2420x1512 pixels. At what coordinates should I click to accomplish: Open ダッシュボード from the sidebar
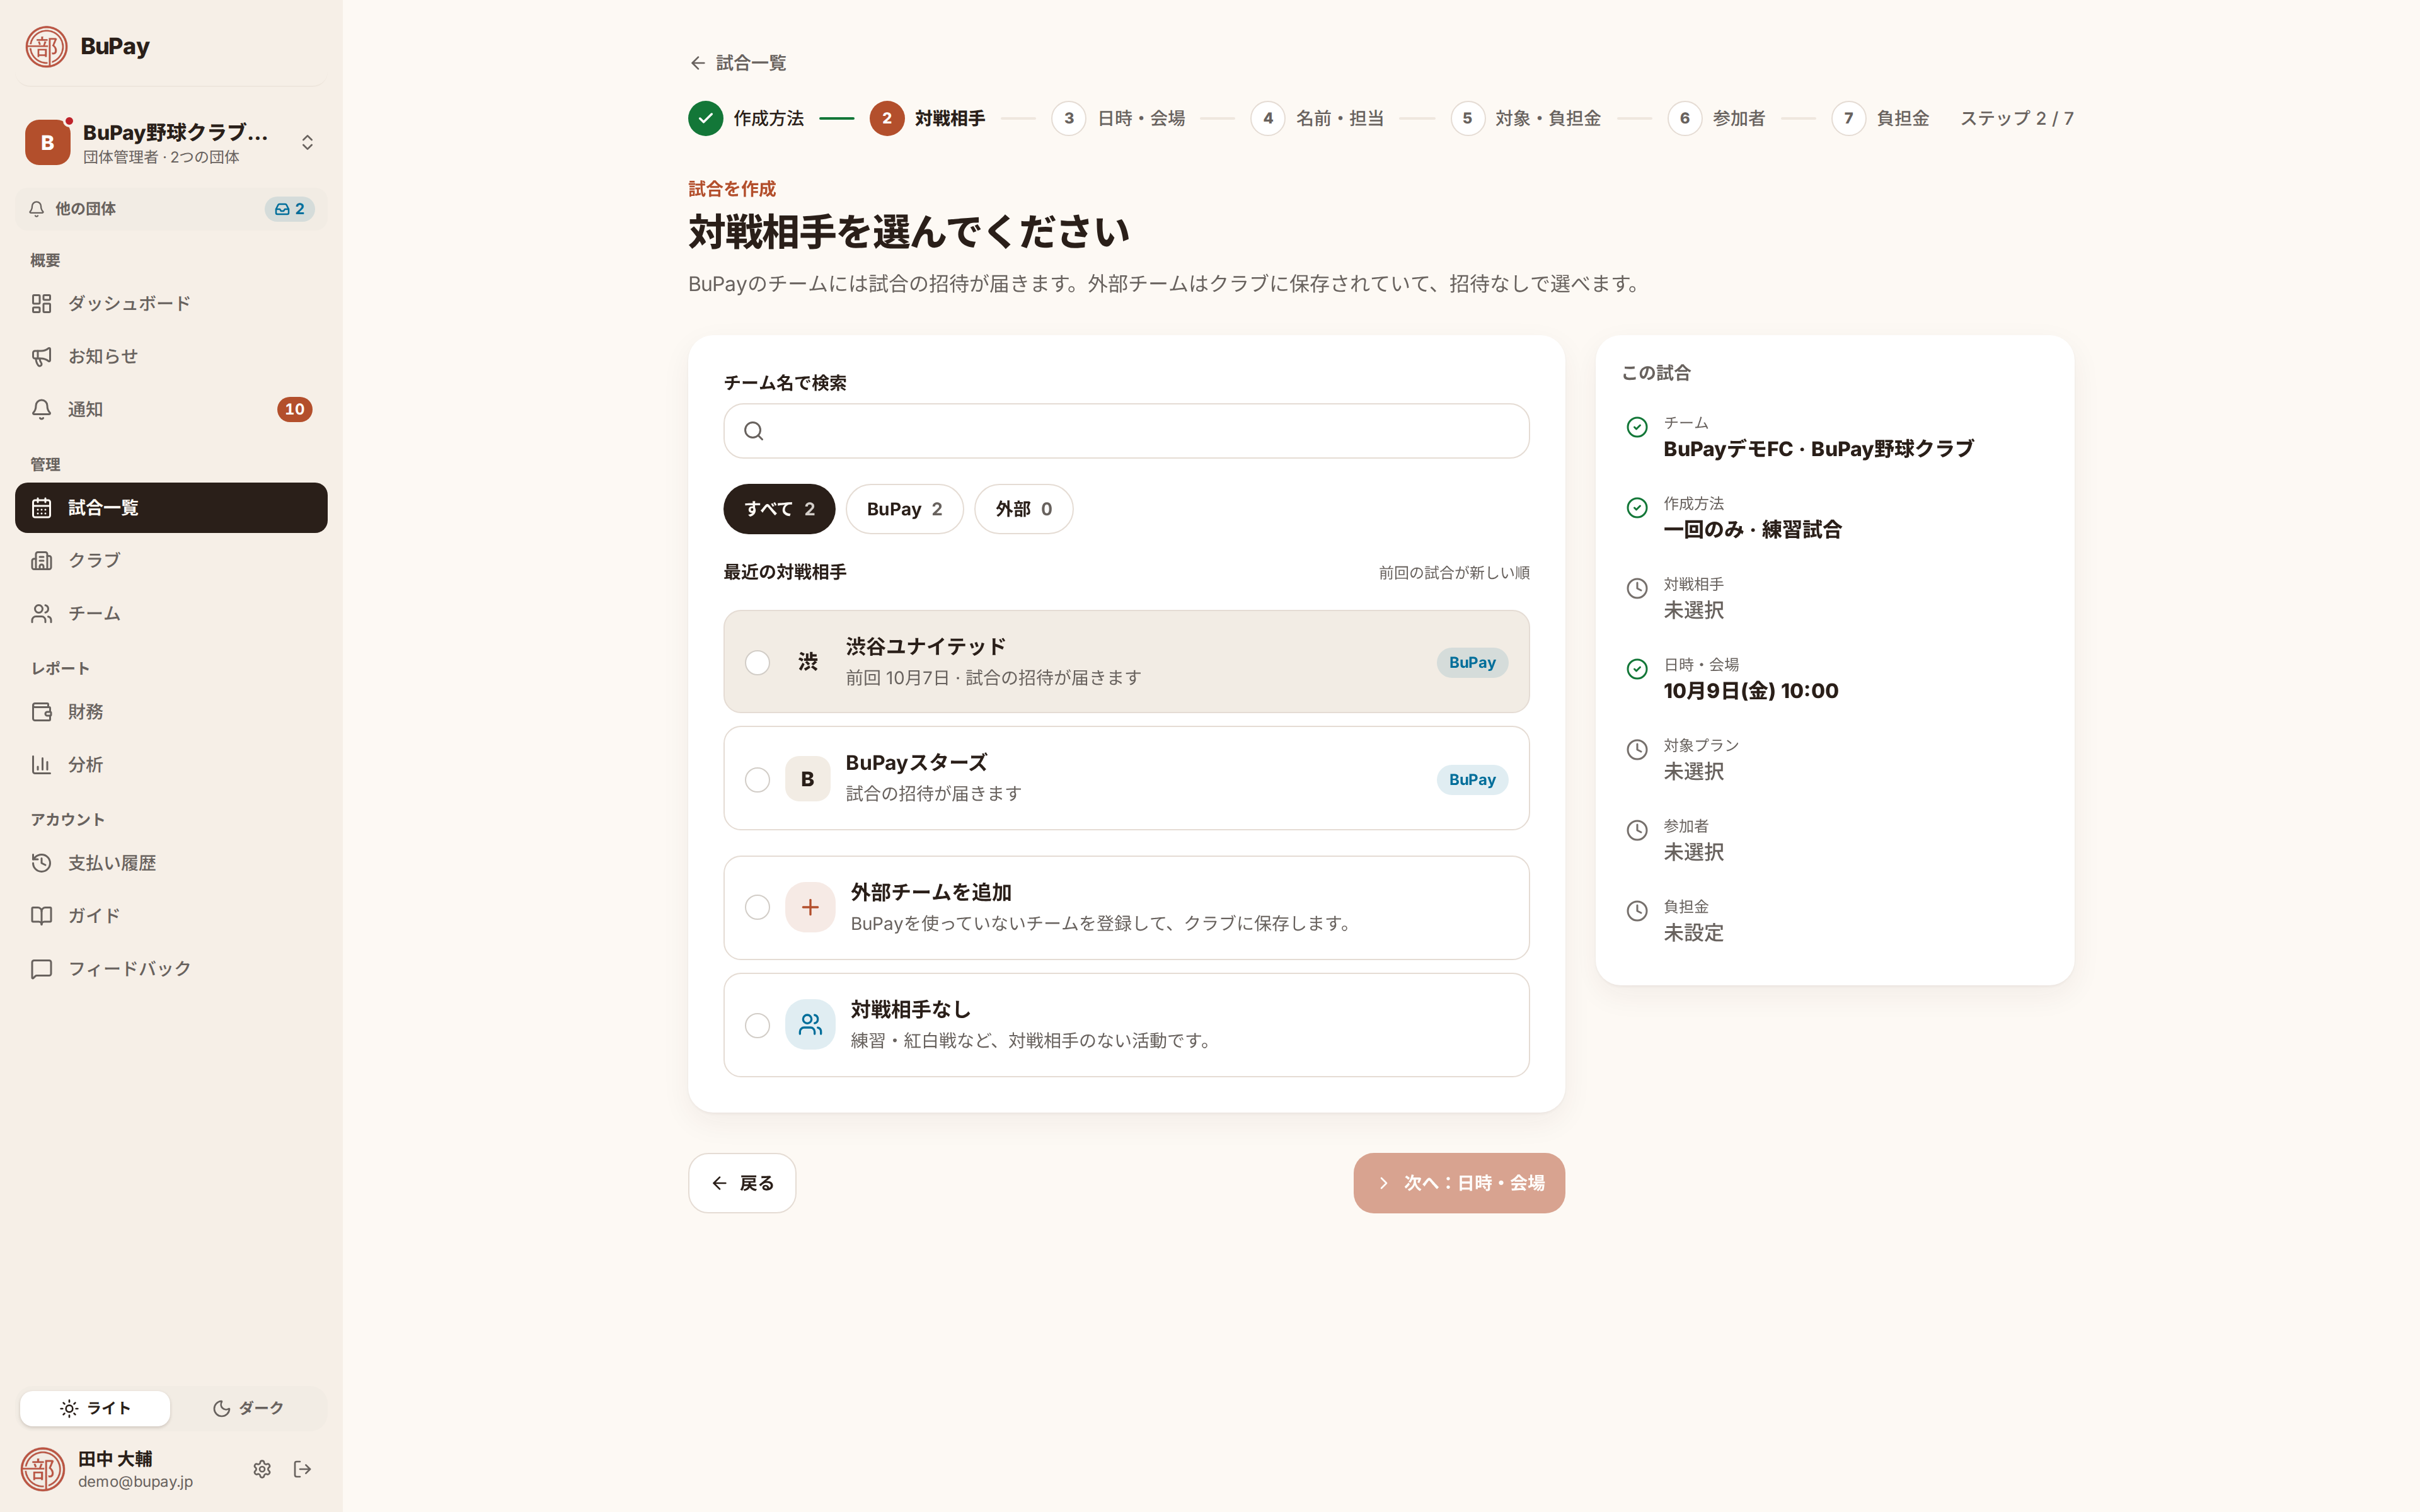pyautogui.click(x=171, y=303)
